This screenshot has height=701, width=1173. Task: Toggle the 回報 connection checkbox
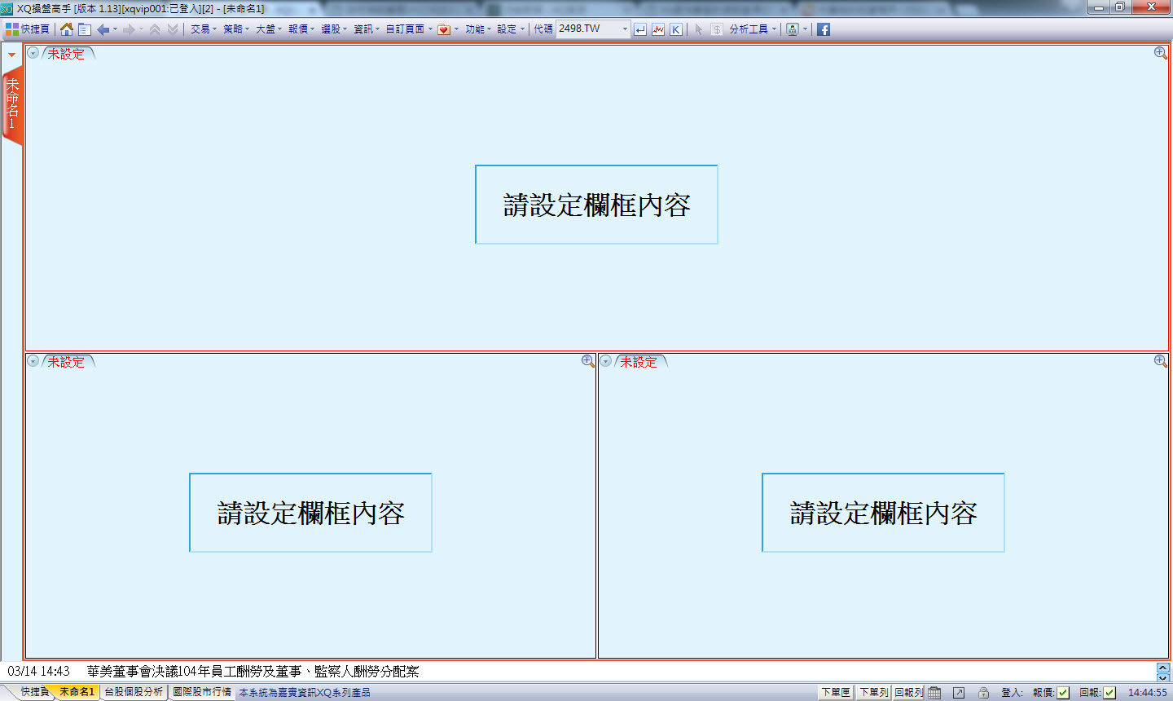click(x=1109, y=693)
